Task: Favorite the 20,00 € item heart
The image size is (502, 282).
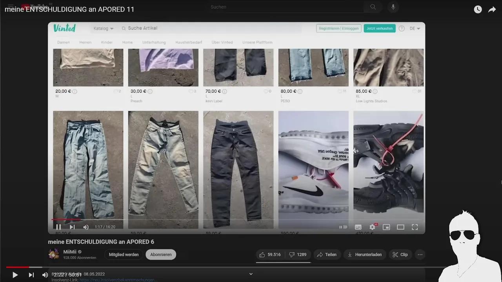Action: click(116, 91)
